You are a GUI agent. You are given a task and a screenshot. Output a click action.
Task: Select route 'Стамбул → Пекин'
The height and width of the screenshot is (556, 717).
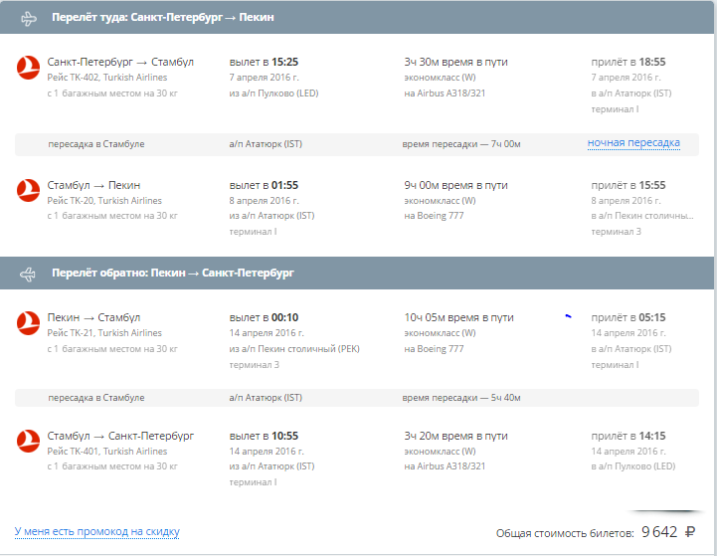point(93,185)
